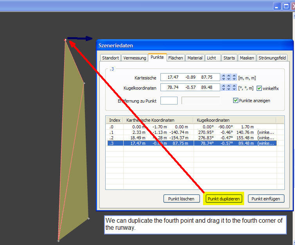Toggle the winkelfix checkbox
Screen dimensions: 295x245
[259, 88]
